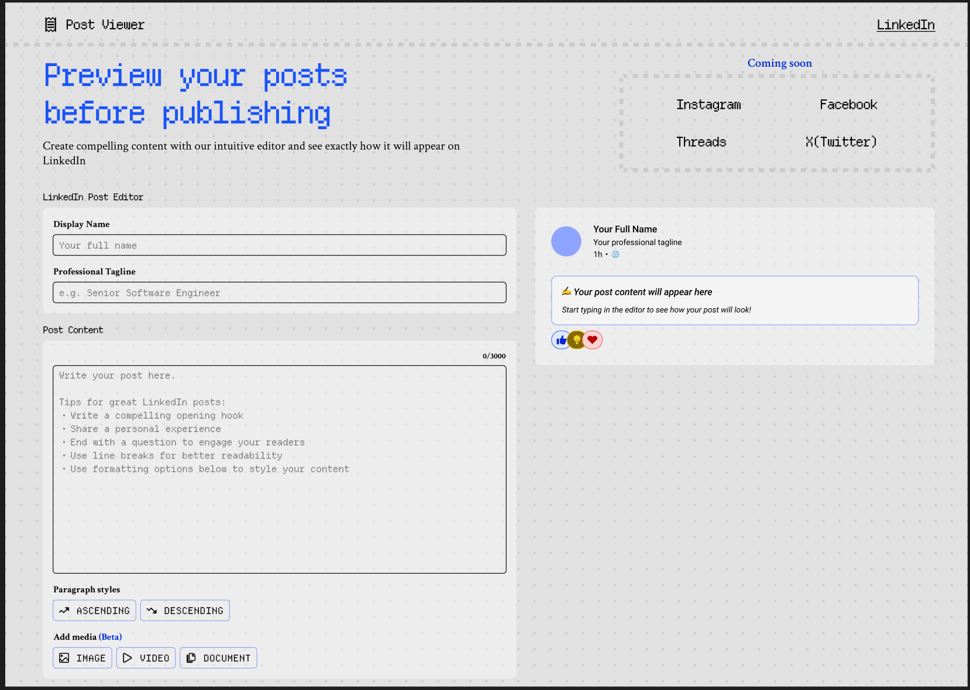Focus the Display Name input field
Viewport: 970px width, 690px height.
point(280,245)
